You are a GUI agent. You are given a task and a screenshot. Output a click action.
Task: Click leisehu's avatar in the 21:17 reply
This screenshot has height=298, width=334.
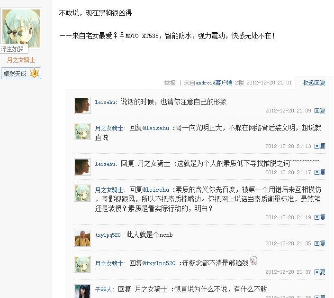point(82,167)
